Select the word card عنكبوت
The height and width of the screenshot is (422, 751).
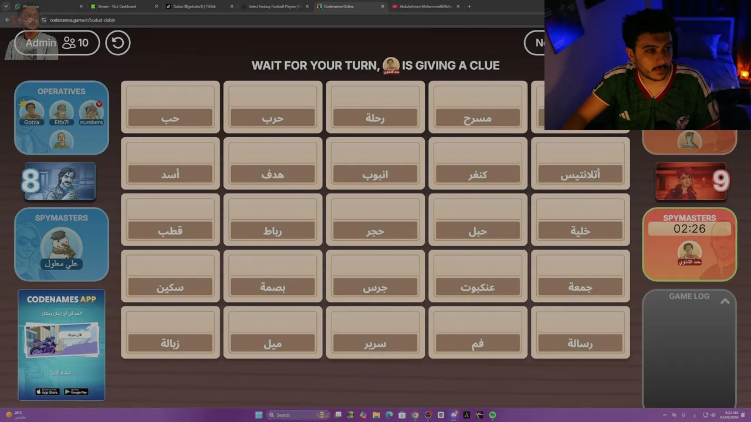click(478, 276)
